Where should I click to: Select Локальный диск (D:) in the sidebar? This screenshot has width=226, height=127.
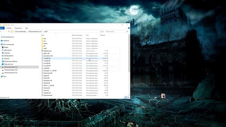click(11, 70)
